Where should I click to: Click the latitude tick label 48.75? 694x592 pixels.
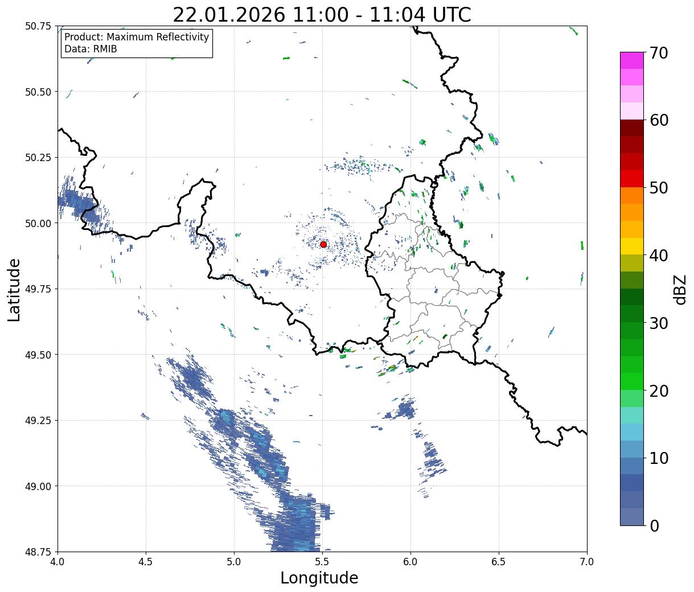pos(38,552)
